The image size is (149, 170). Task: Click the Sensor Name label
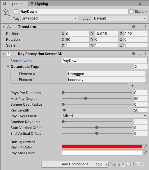21,61
